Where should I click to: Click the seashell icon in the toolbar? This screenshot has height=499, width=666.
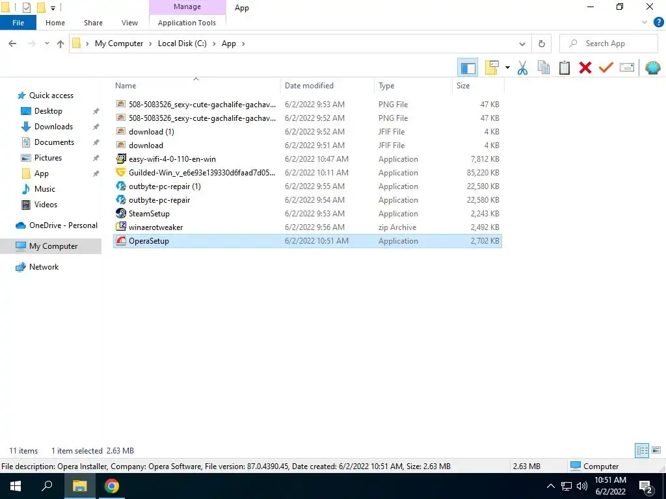pos(653,68)
